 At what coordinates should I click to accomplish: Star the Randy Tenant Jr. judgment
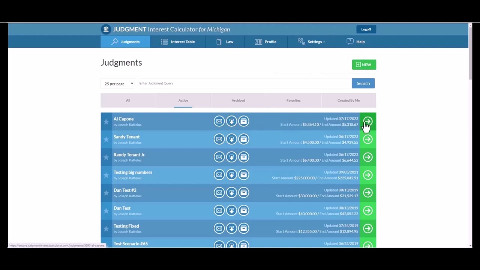click(106, 157)
